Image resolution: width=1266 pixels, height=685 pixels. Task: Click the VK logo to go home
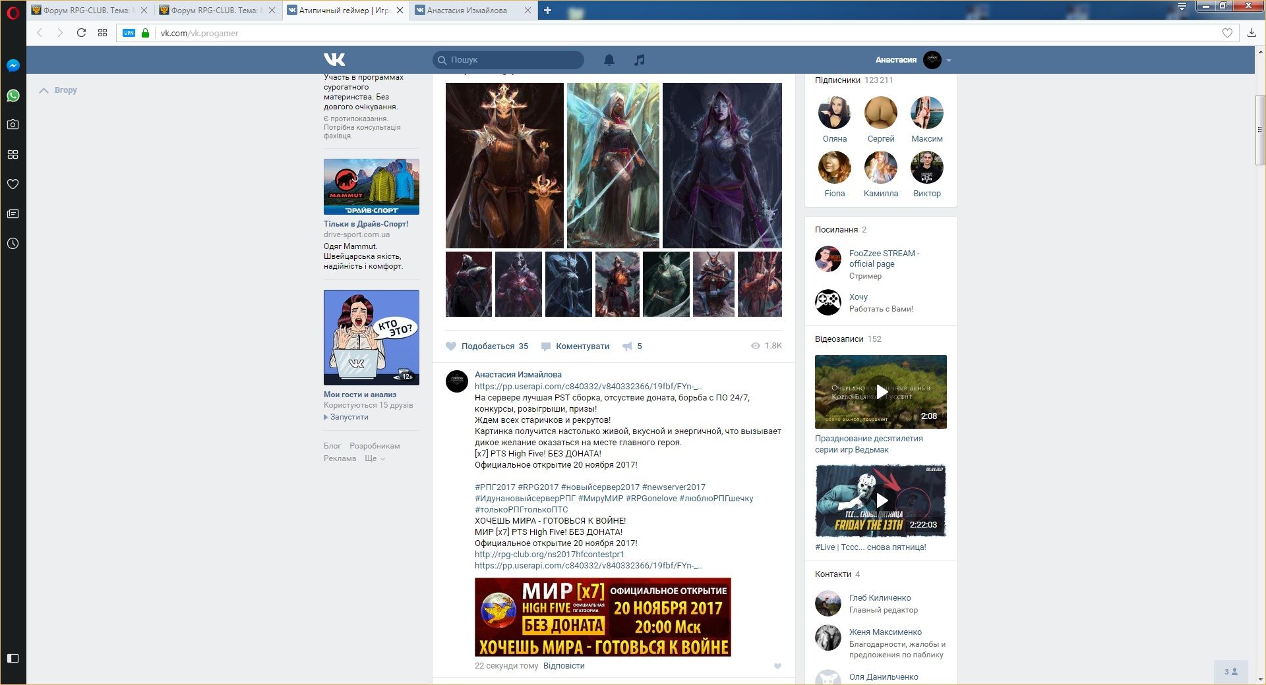pyautogui.click(x=334, y=59)
